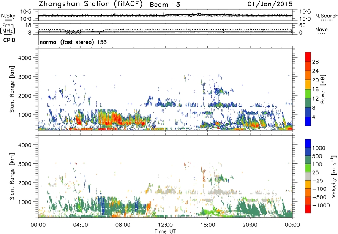This screenshot has height=234, width=338.
Task: Click the "-25" label on Velocity colorbar
Action: (318, 181)
